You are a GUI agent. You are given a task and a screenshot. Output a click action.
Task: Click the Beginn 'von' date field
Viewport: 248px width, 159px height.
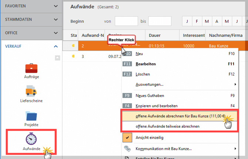[126, 21]
